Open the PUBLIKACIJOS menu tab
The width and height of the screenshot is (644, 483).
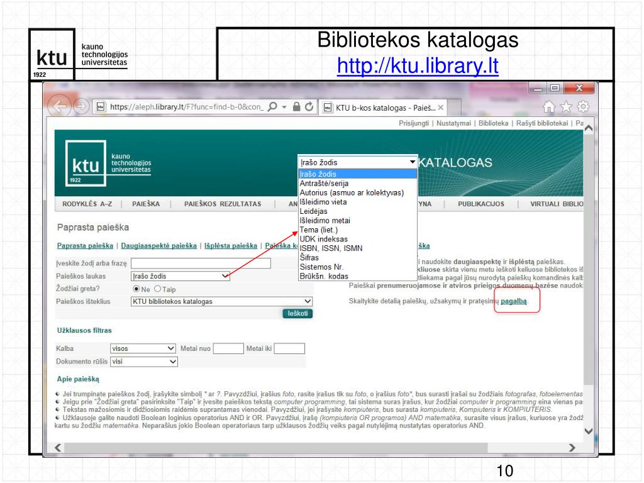[481, 204]
